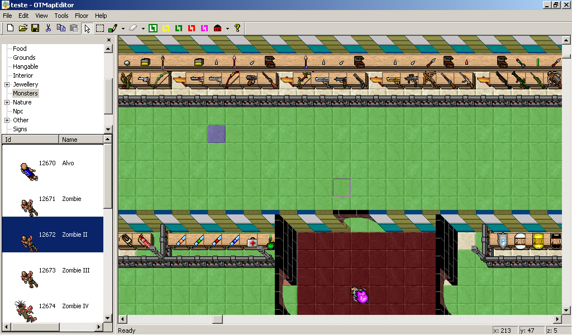Close the side palette panel

(x=109, y=40)
